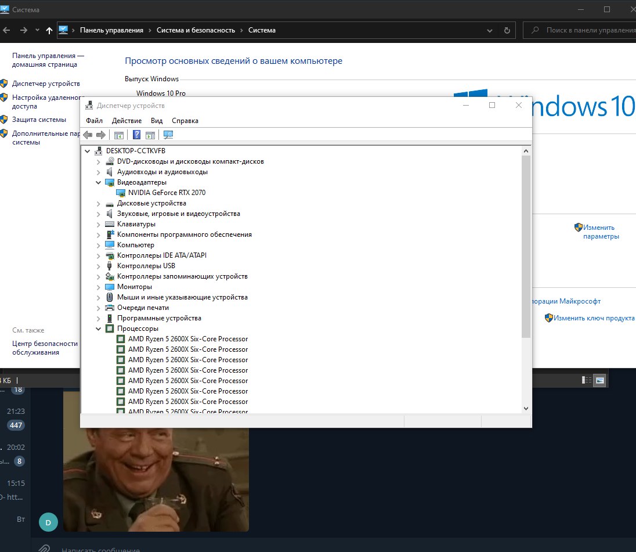Click the Контроллеры IDE ATA/ATAPI icon
This screenshot has width=636, height=552.
(x=110, y=255)
